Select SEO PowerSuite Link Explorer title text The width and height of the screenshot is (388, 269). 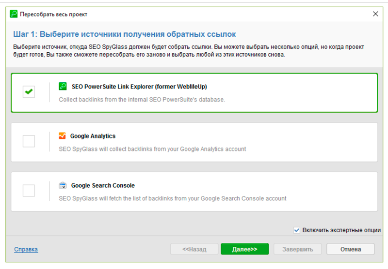pos(139,87)
